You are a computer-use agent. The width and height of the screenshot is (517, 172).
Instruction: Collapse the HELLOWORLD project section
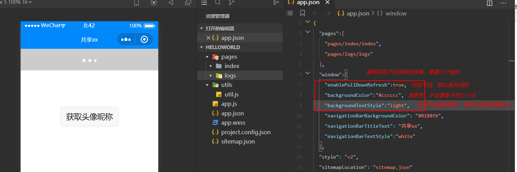click(x=202, y=47)
